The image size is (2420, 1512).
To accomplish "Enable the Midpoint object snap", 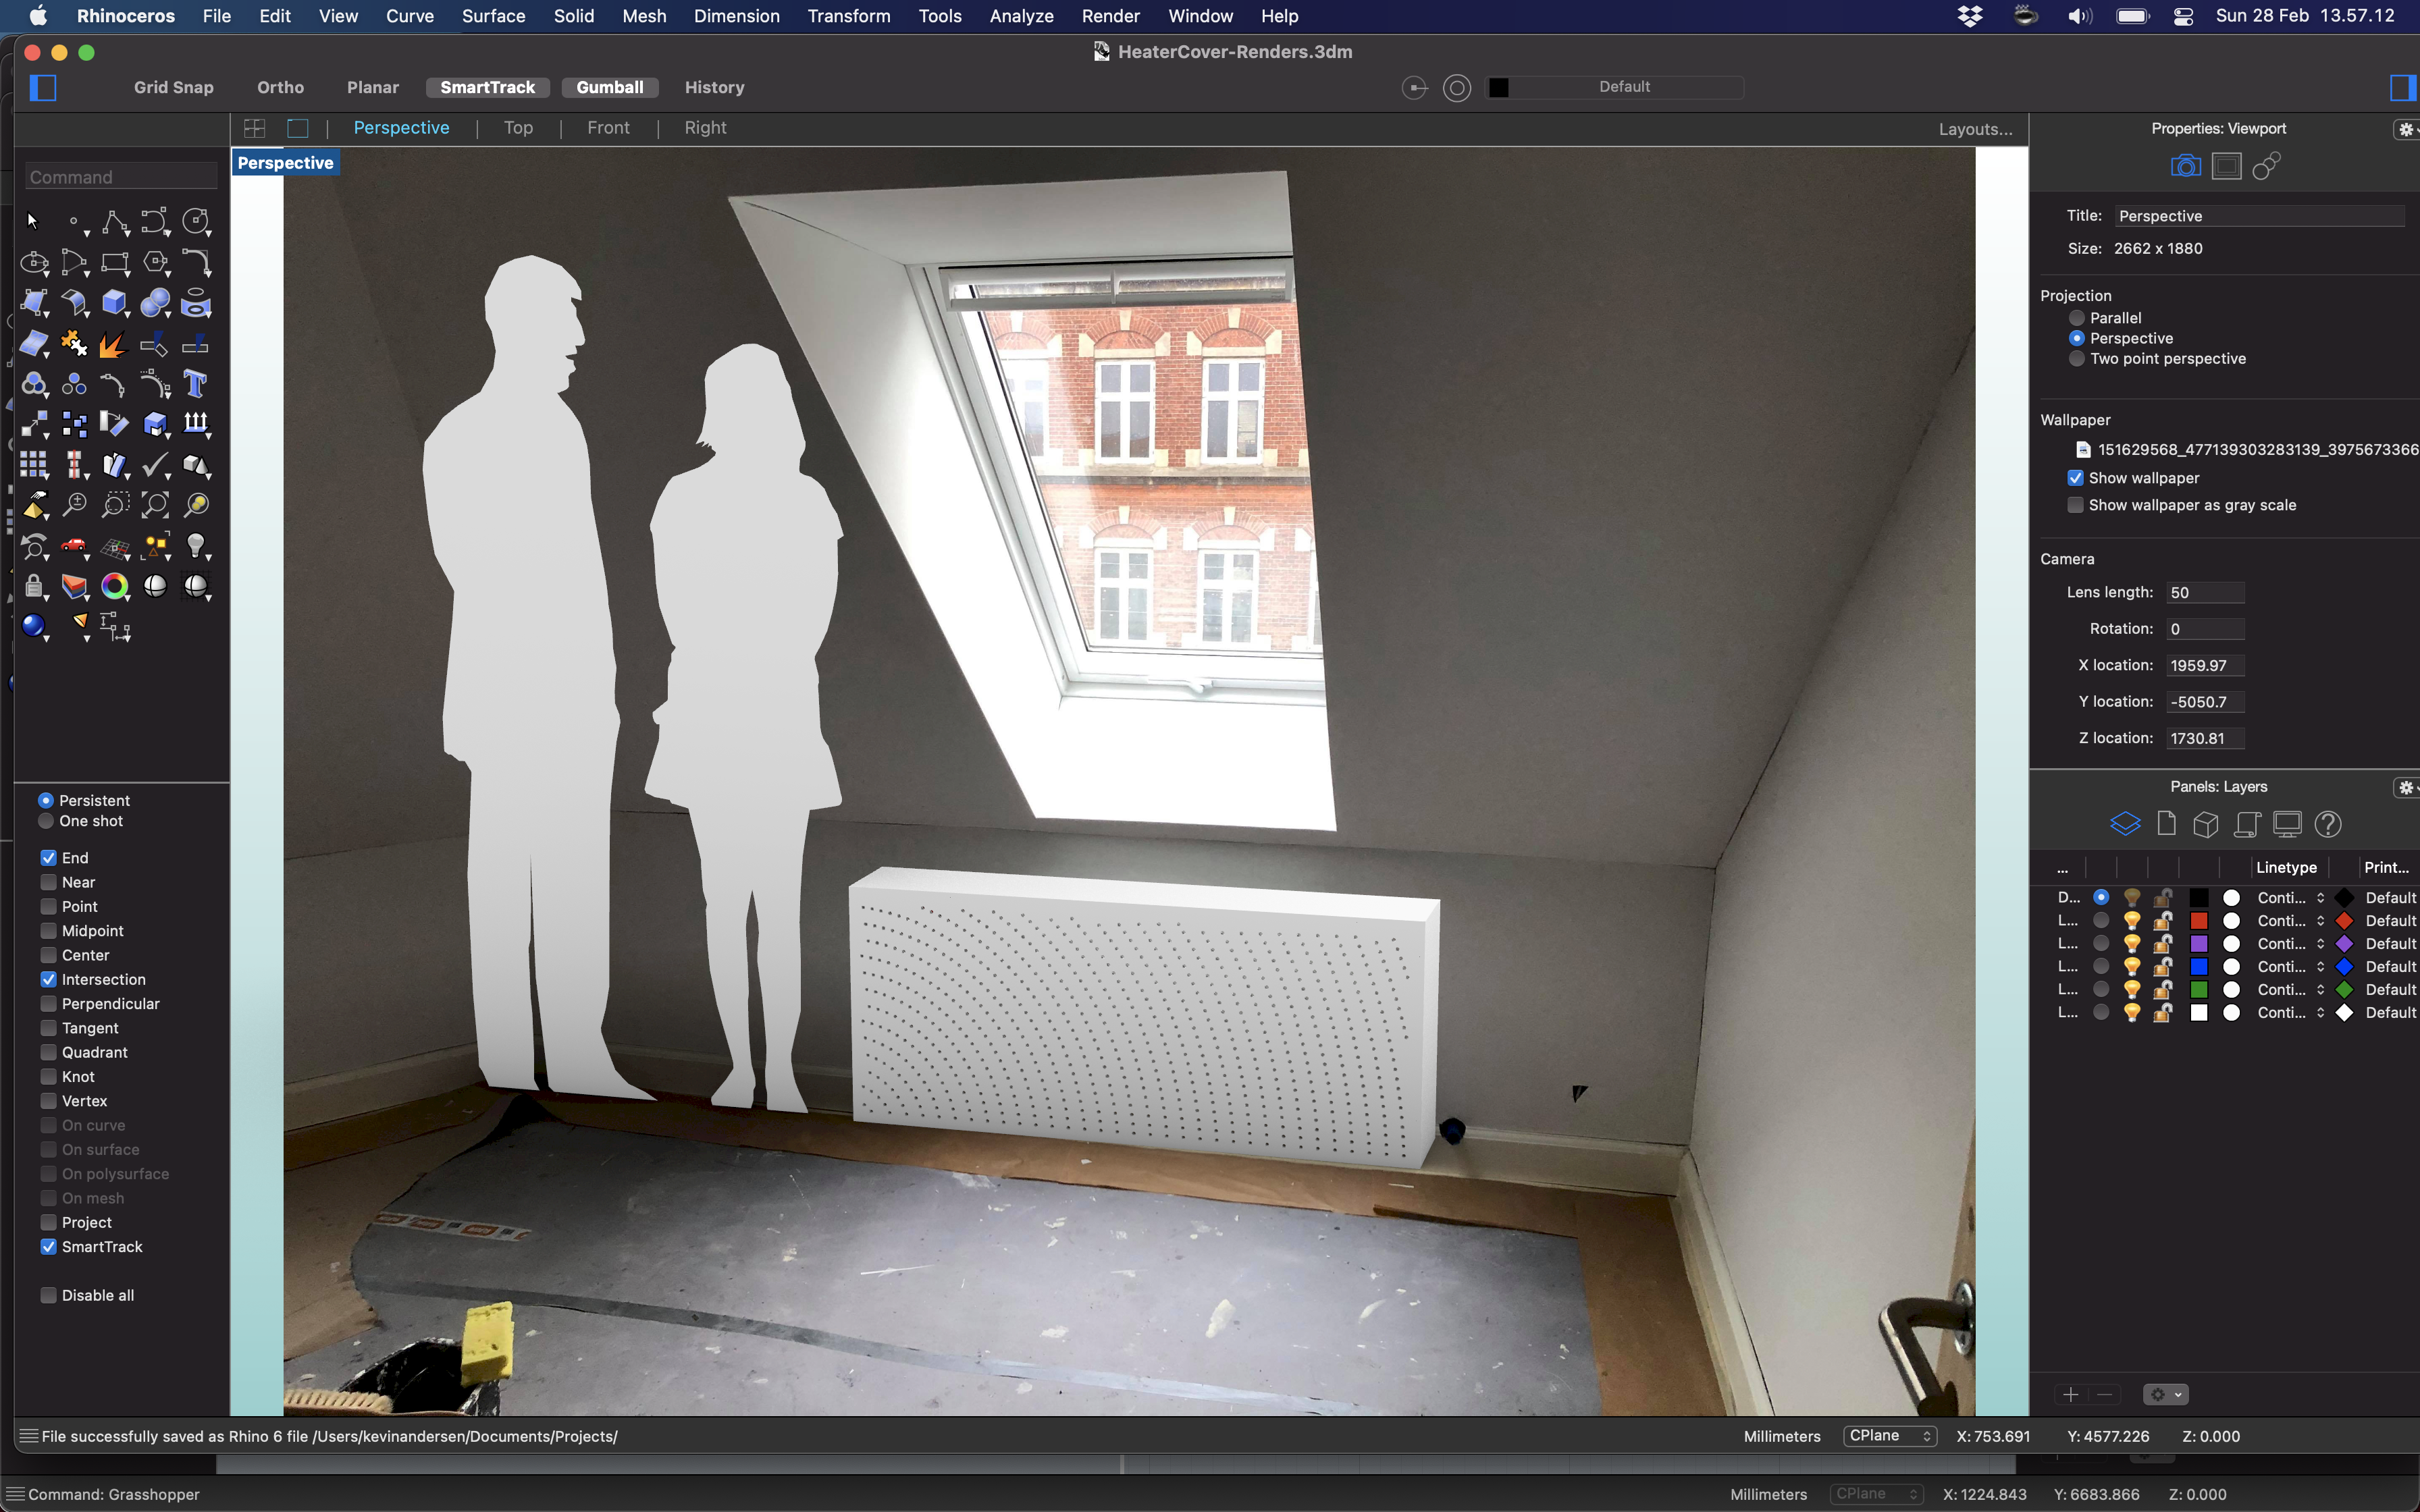I will [48, 931].
